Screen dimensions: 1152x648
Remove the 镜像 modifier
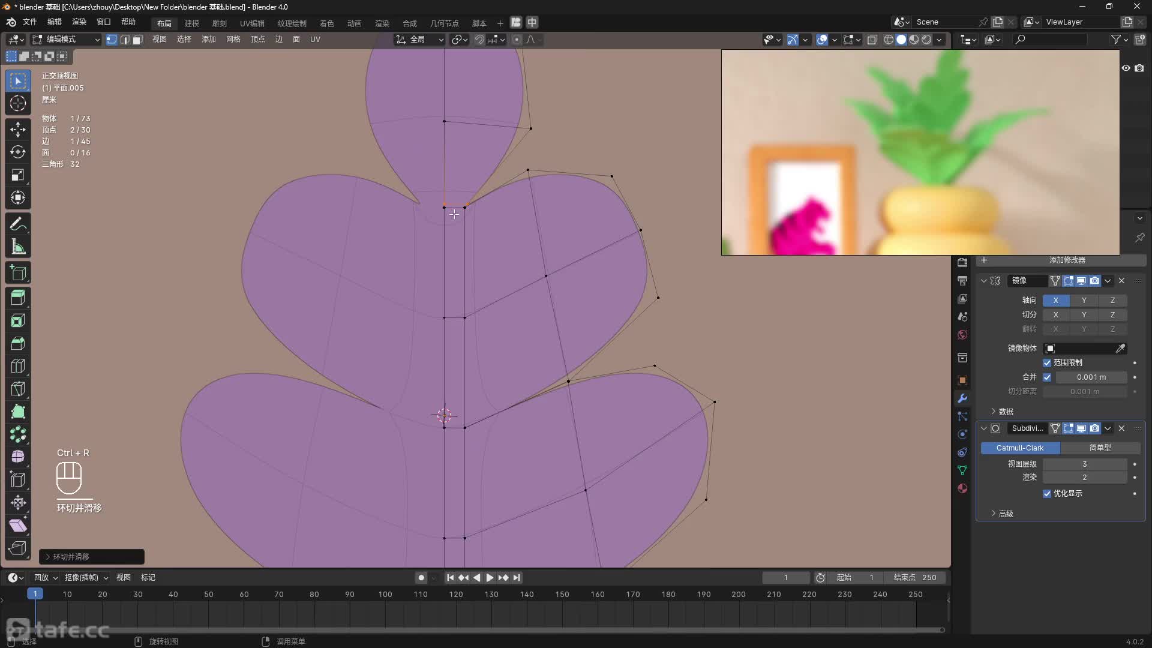[1121, 281]
